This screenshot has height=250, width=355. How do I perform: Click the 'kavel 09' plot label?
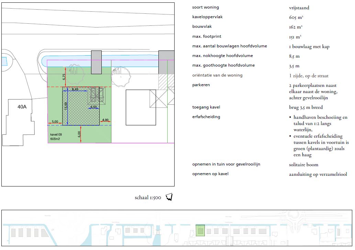point(57,134)
